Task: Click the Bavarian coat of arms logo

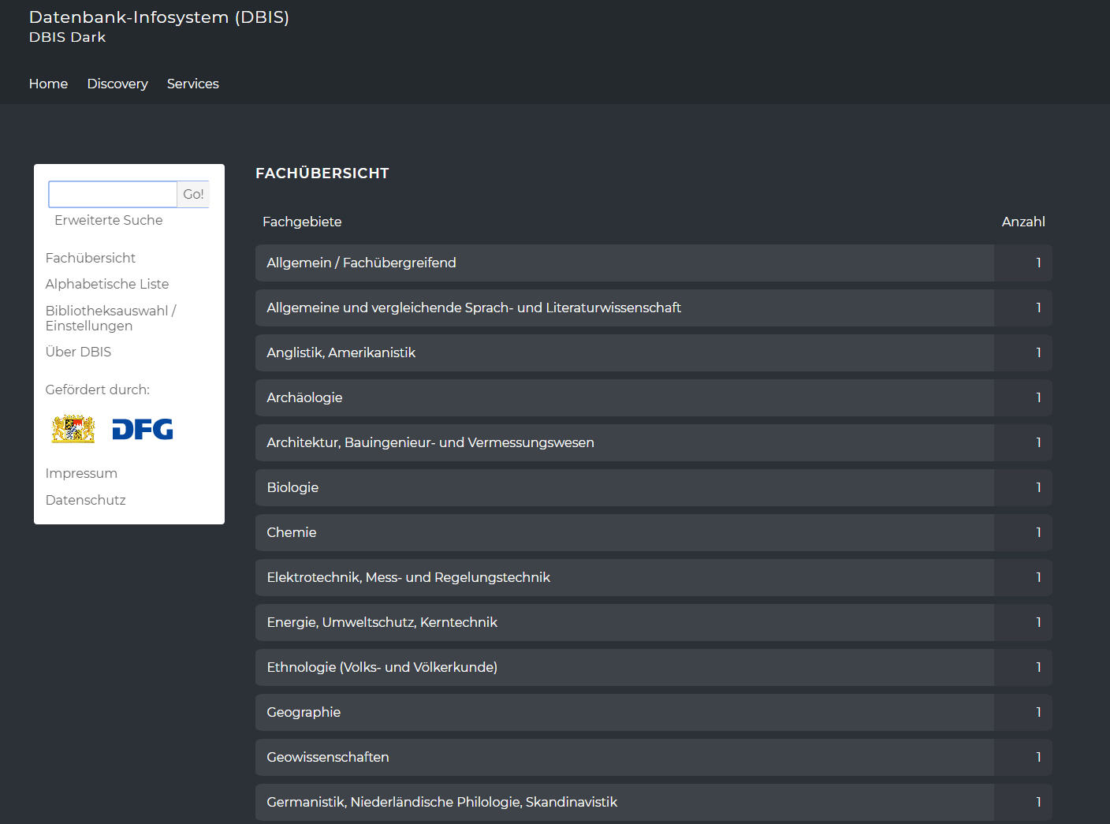Action: coord(73,429)
